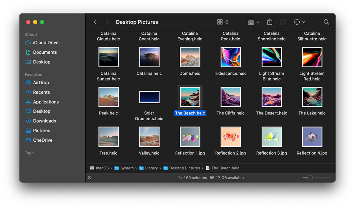The width and height of the screenshot is (355, 208).
Task: Select iCloud Drive in the sidebar
Action: pos(45,42)
